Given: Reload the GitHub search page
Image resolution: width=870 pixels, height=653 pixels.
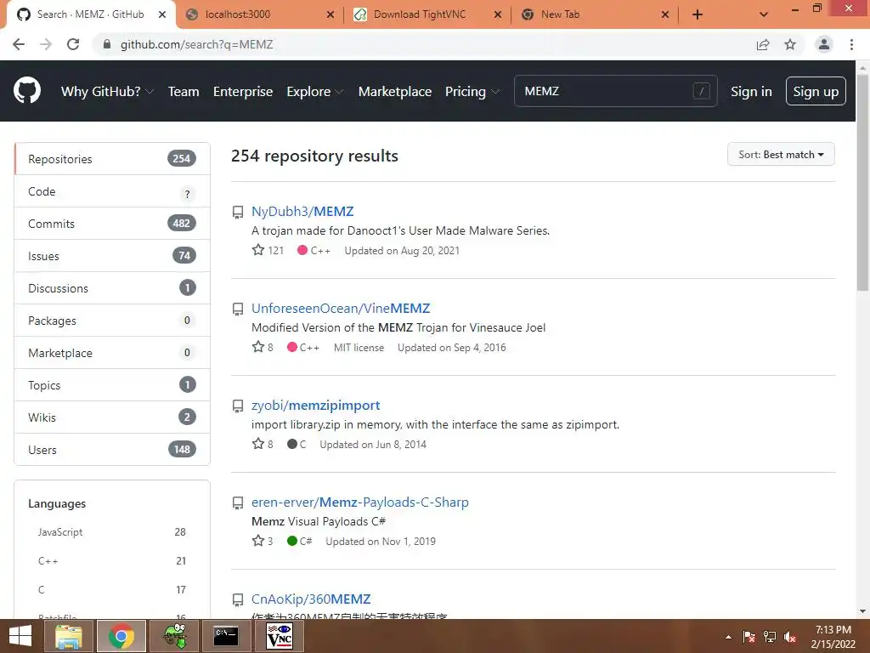Looking at the screenshot, I should [x=73, y=44].
